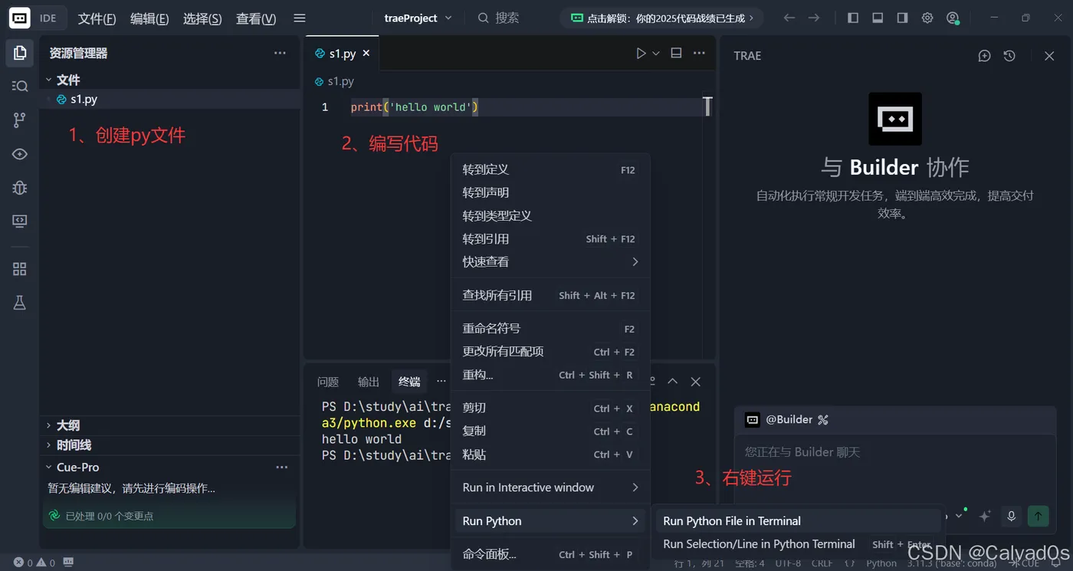
Task: Open the traeProject dropdown in the title bar
Action: (x=418, y=18)
